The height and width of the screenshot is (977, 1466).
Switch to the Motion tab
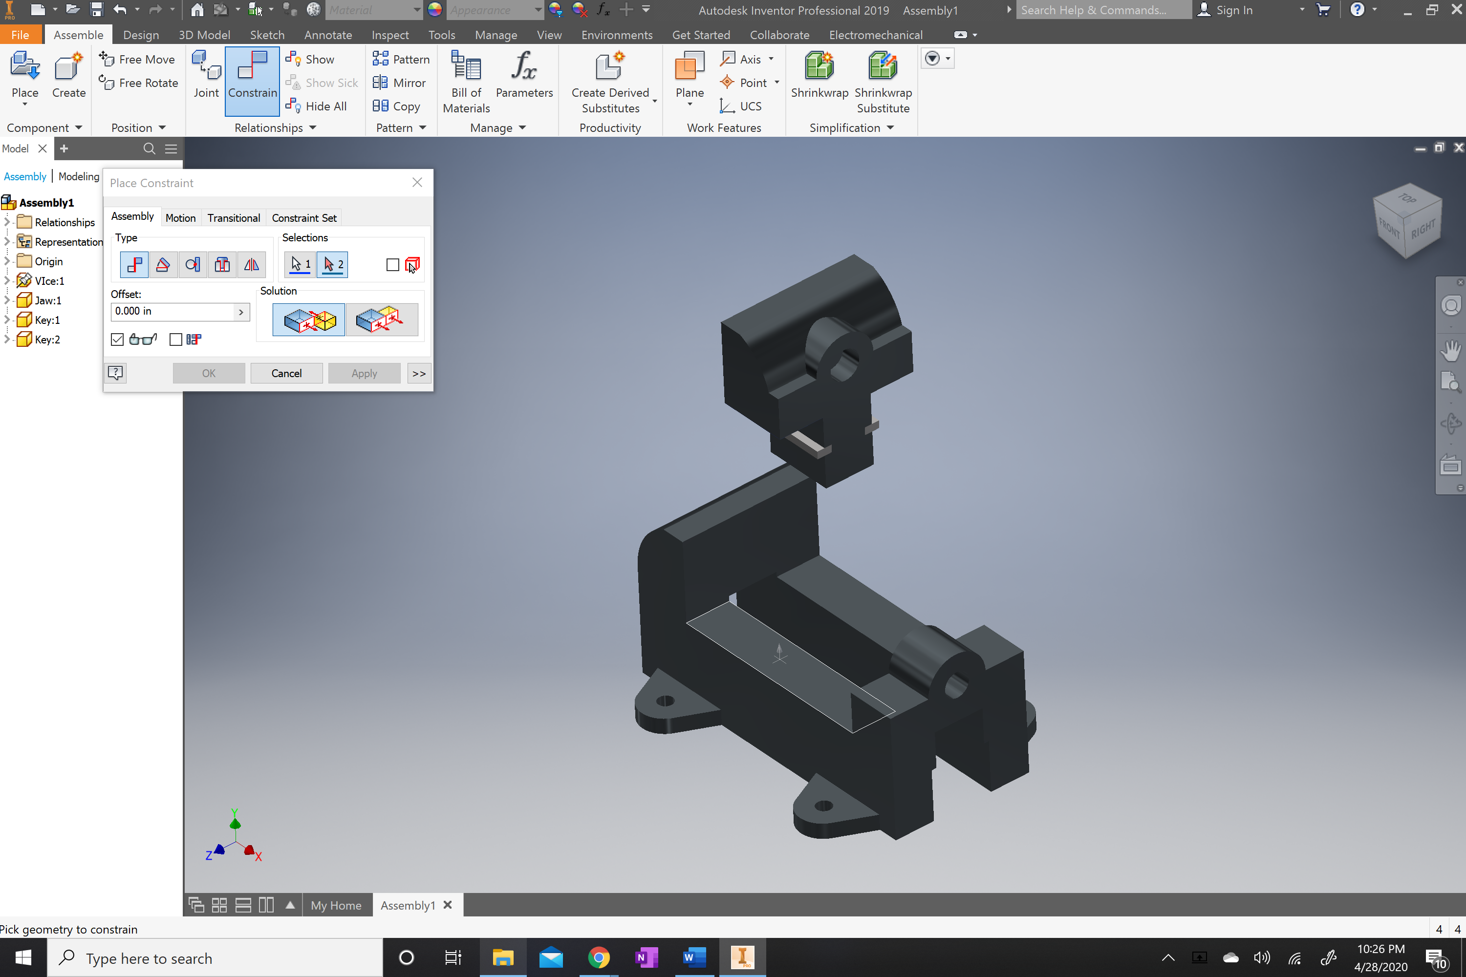[180, 217]
